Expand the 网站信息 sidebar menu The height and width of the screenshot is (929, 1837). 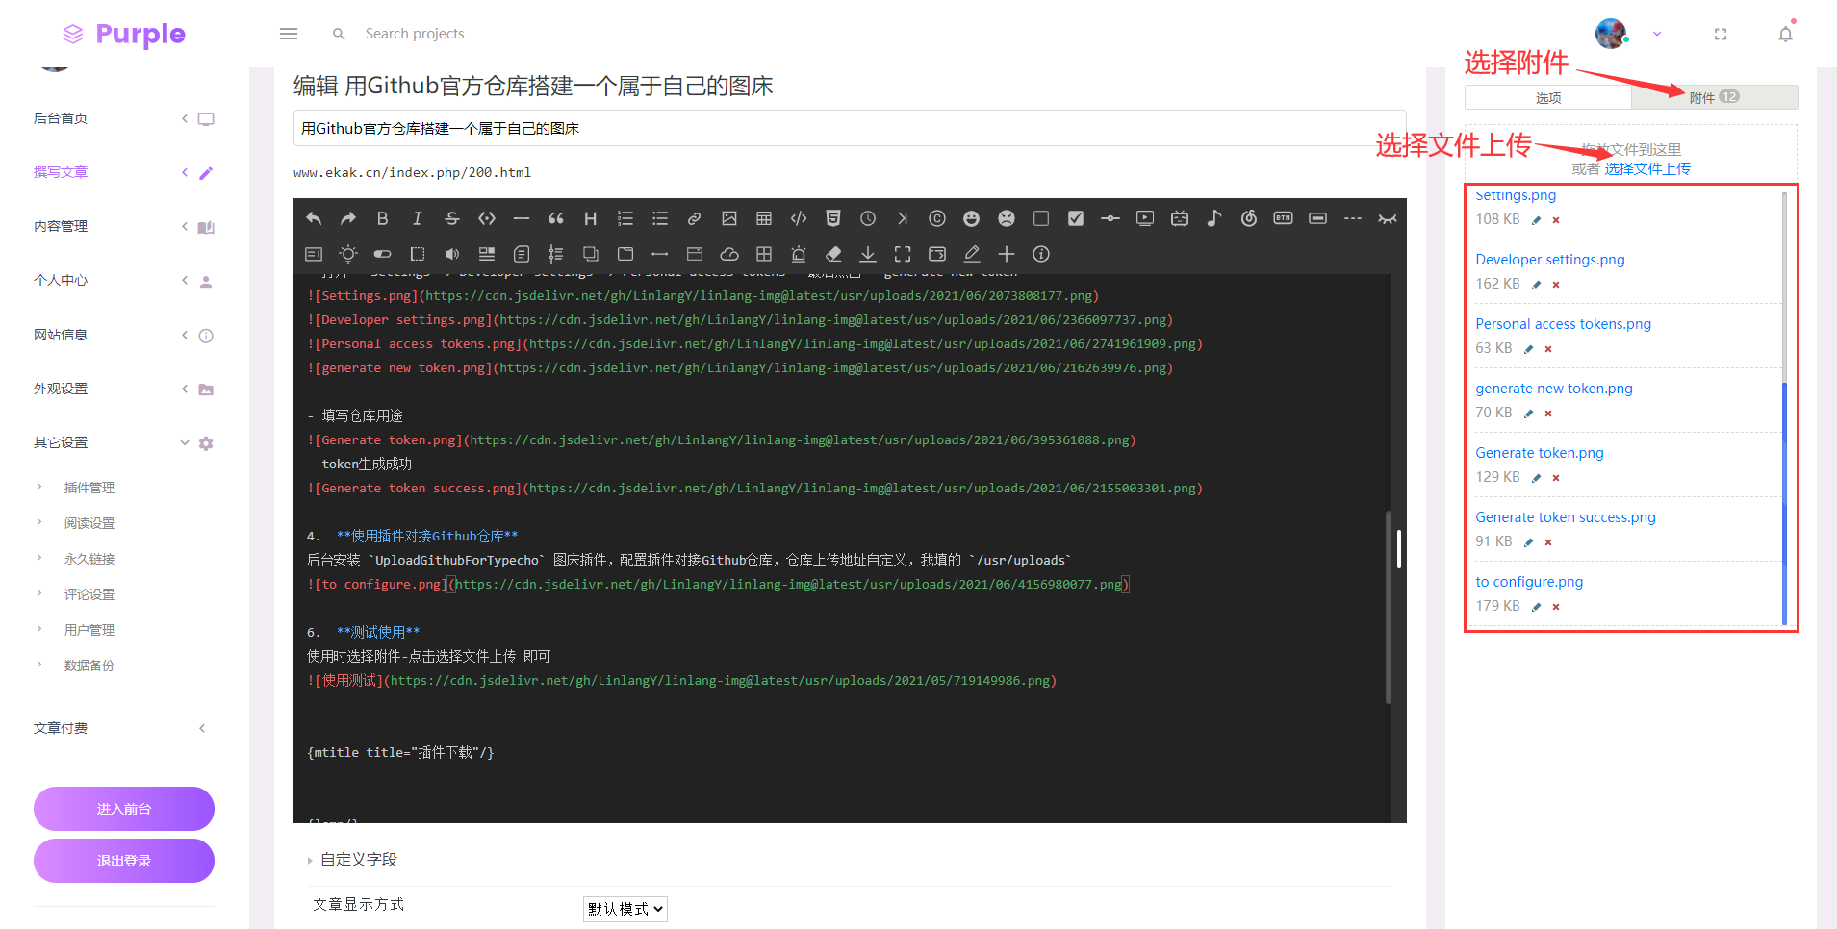tap(123, 335)
